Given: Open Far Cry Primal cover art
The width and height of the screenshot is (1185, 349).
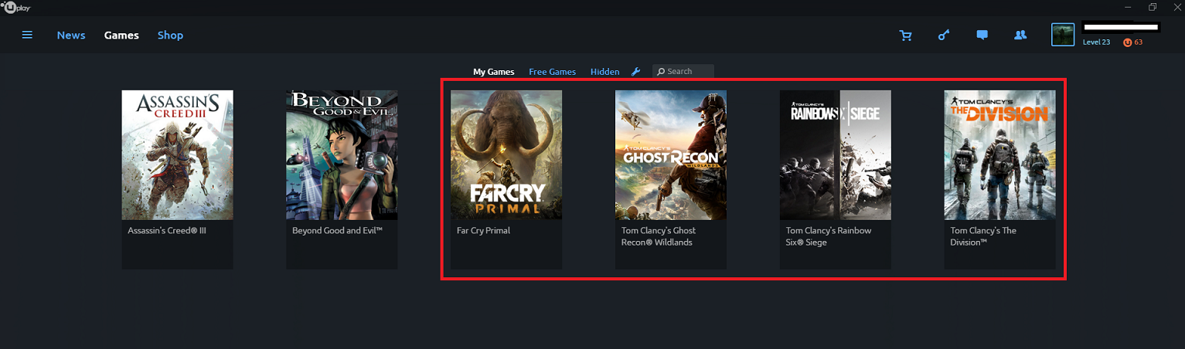Looking at the screenshot, I should pos(506,155).
